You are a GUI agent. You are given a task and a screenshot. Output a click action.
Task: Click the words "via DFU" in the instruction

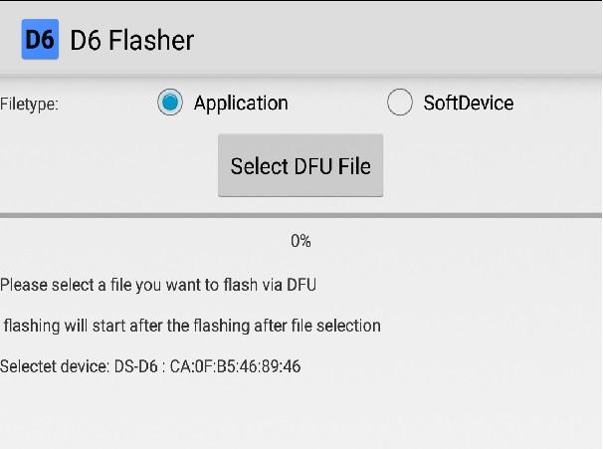pyautogui.click(x=289, y=285)
